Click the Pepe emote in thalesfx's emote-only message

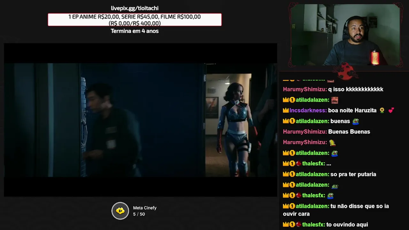click(330, 195)
